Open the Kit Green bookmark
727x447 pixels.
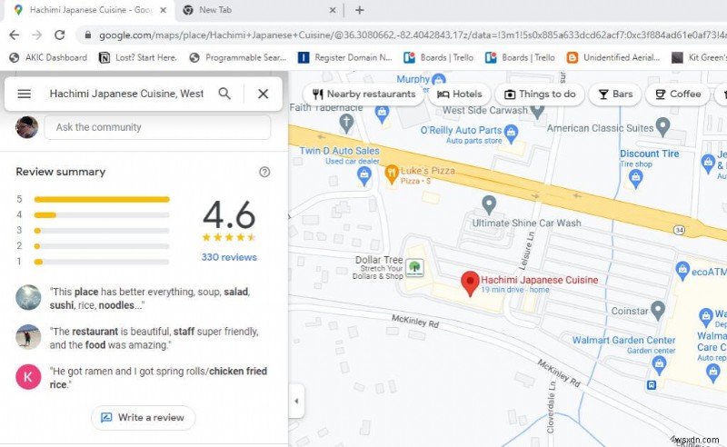pyautogui.click(x=699, y=57)
